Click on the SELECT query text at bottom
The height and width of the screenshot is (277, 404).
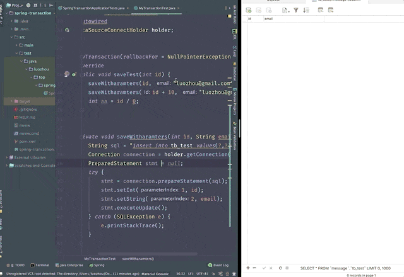click(345, 268)
